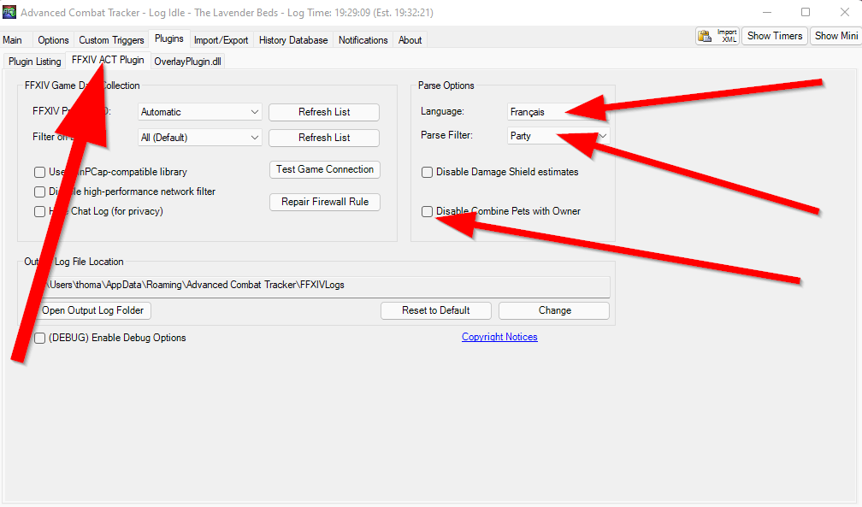Screen dimensions: 862x507
Task: Refresh the All (Default) filter list
Action: pos(324,138)
